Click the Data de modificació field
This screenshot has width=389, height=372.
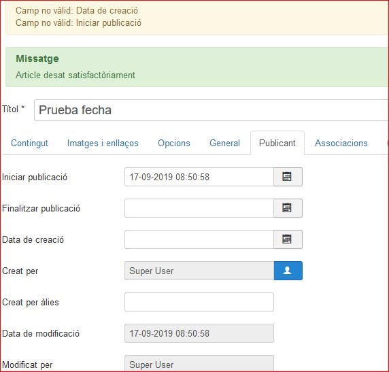(x=199, y=333)
